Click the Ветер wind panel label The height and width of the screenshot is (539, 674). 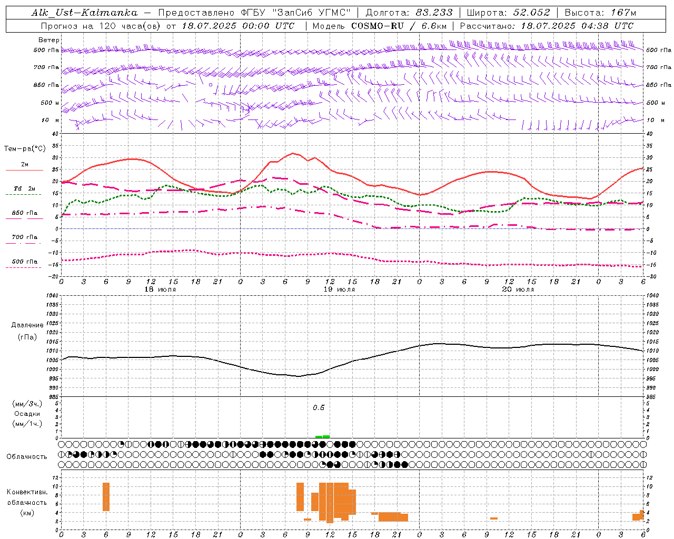tap(48, 40)
